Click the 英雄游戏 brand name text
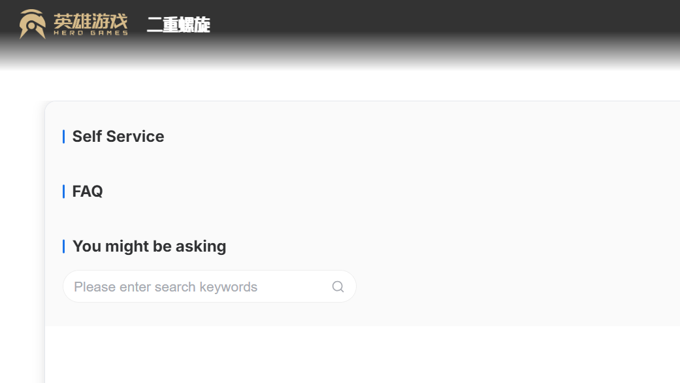This screenshot has height=383, width=680. click(x=90, y=20)
